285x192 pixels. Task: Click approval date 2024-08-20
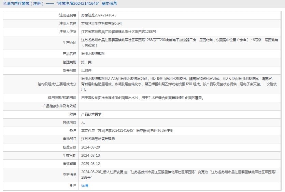tap(90, 147)
